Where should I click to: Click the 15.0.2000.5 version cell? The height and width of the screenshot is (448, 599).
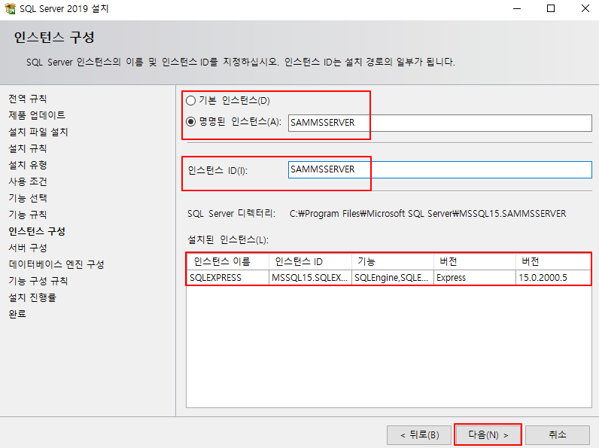[553, 278]
